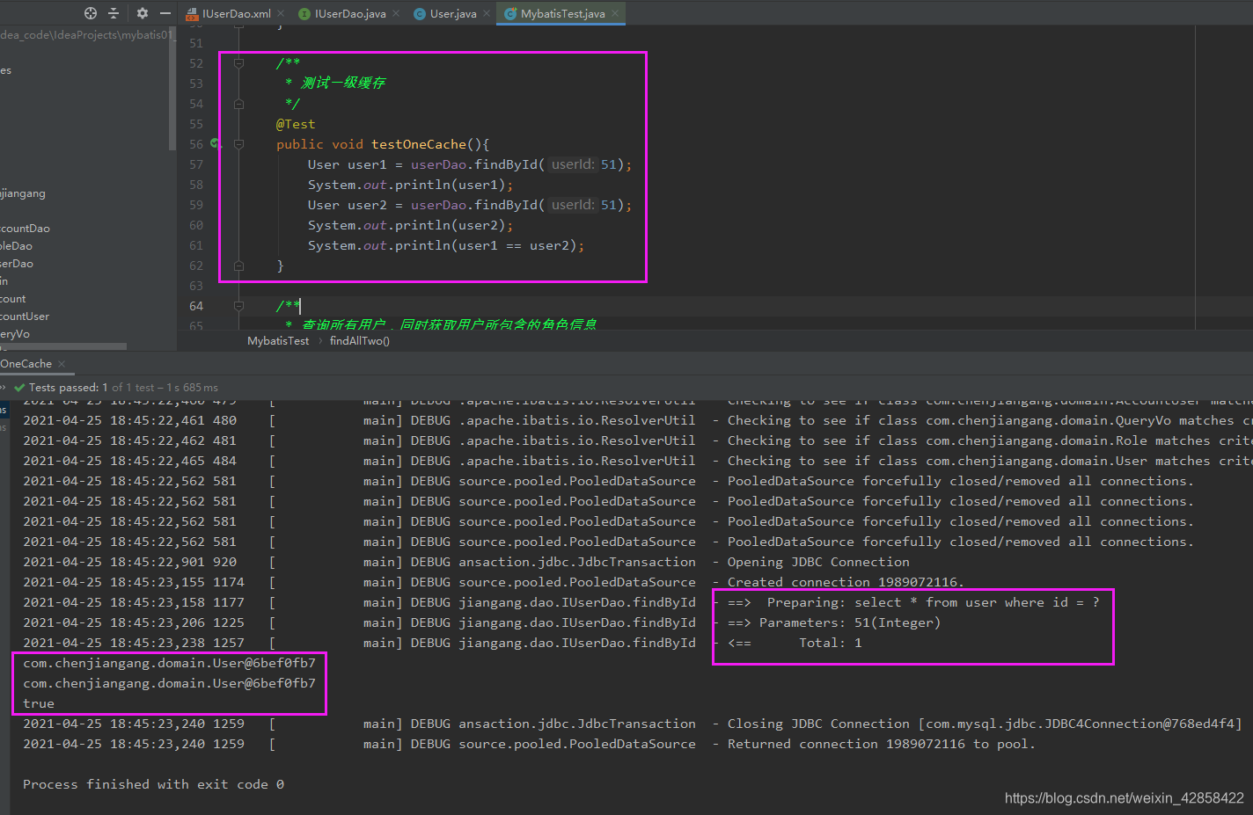The width and height of the screenshot is (1253, 815).
Task: Close the IUserDao.java tab
Action: (x=395, y=14)
